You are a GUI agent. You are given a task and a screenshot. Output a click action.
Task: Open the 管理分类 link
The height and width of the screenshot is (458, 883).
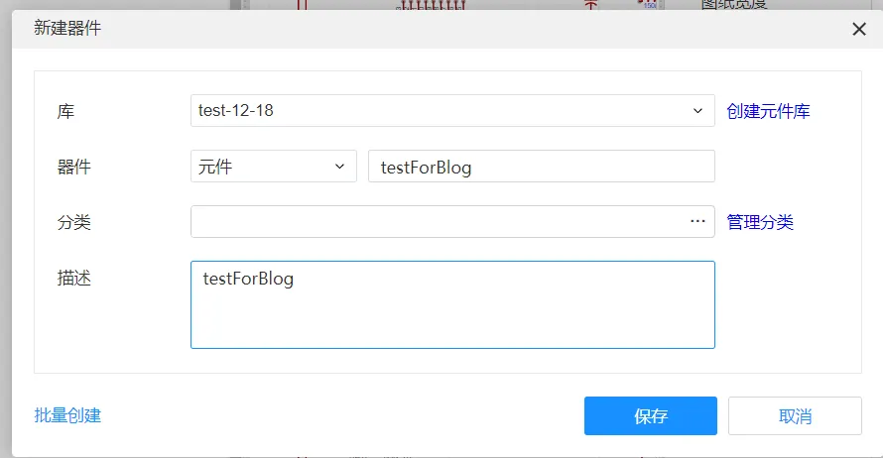(x=760, y=222)
